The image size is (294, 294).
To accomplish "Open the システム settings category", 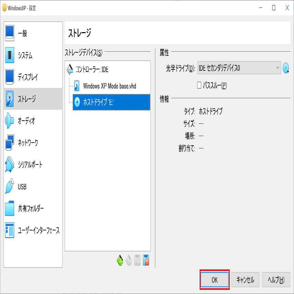I will (33, 55).
